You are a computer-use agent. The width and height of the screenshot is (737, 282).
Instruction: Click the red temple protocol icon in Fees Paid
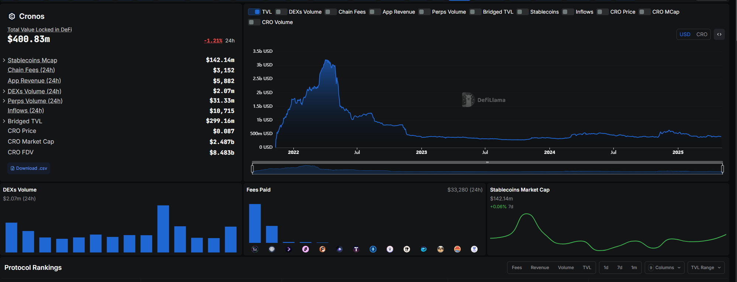tap(457, 250)
